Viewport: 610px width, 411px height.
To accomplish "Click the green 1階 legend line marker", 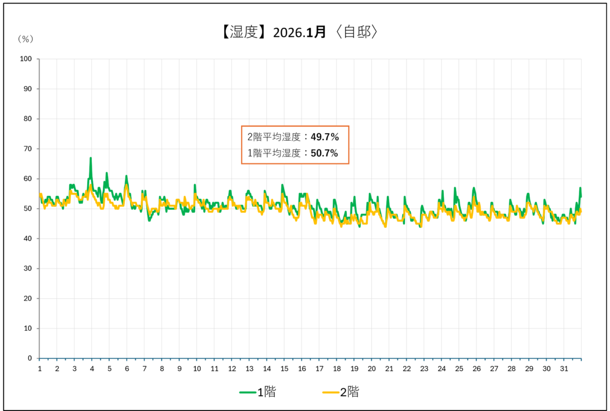I will [247, 393].
